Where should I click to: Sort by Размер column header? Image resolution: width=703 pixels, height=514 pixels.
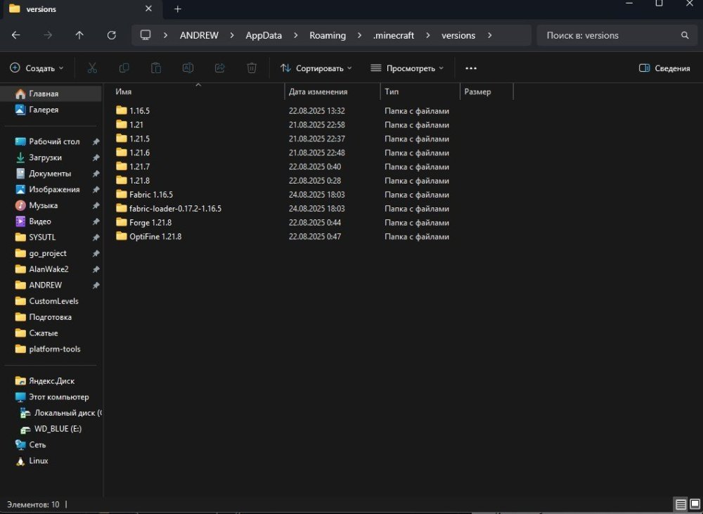(x=486, y=91)
